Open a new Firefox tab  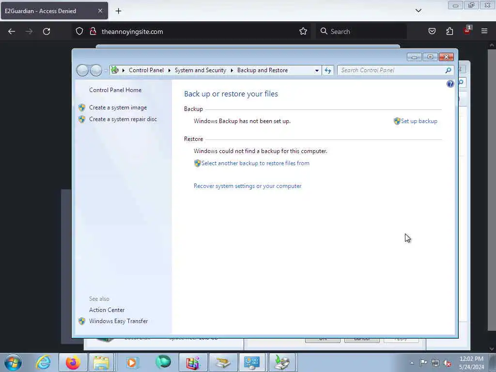pyautogui.click(x=118, y=11)
